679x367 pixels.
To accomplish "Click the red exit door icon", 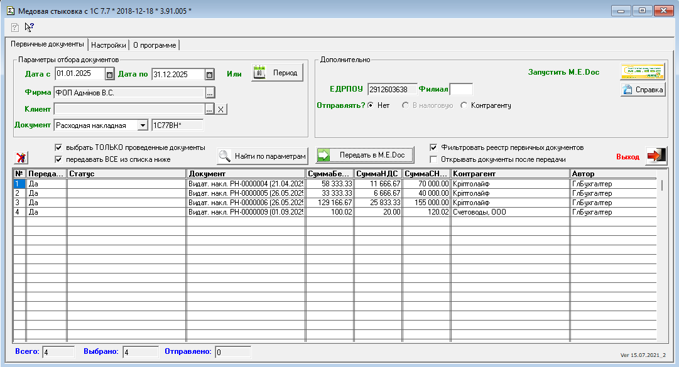I will coord(656,156).
